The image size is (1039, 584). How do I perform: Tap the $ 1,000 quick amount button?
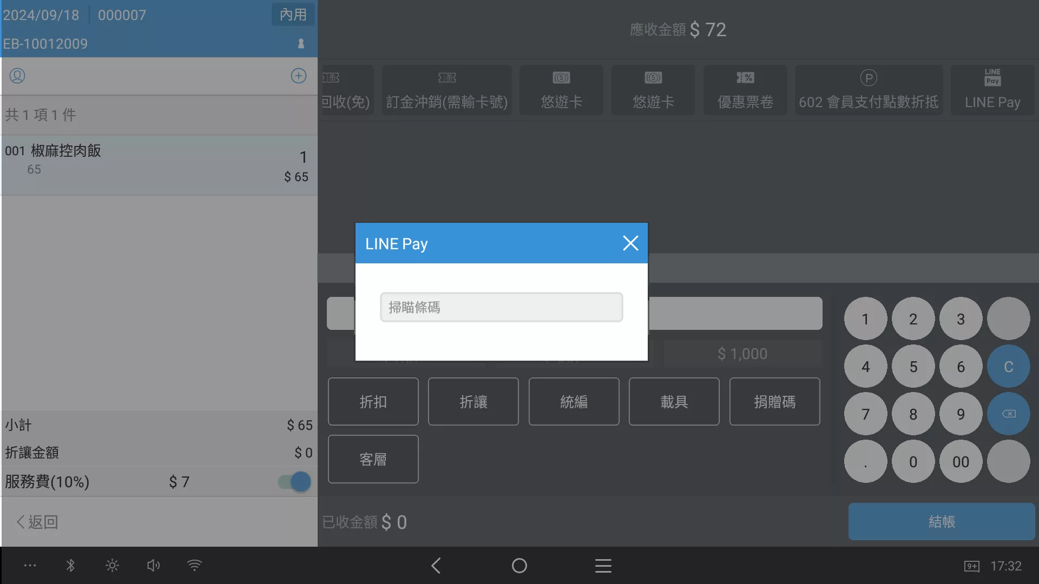click(x=742, y=354)
